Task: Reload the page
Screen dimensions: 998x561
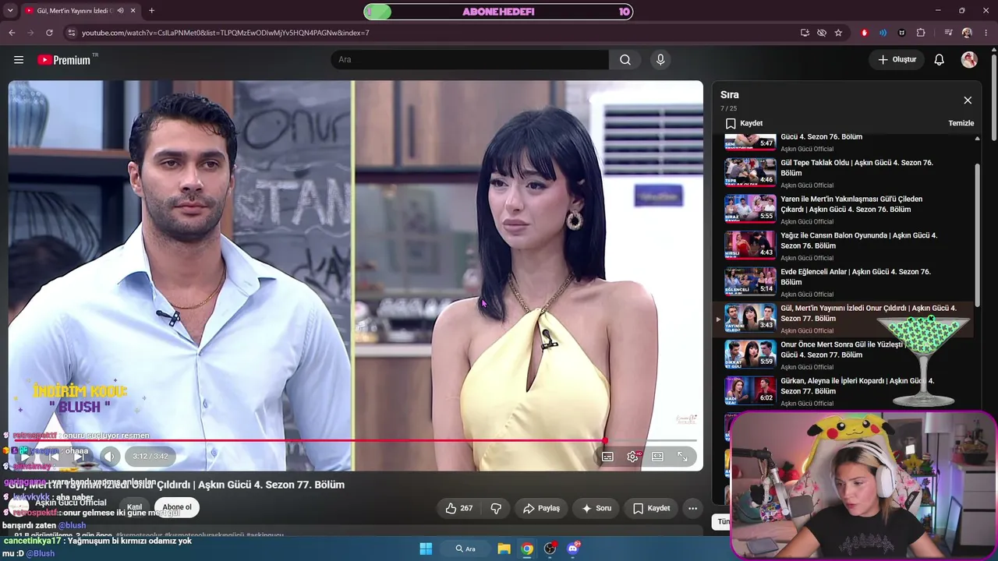Action: pyautogui.click(x=49, y=33)
